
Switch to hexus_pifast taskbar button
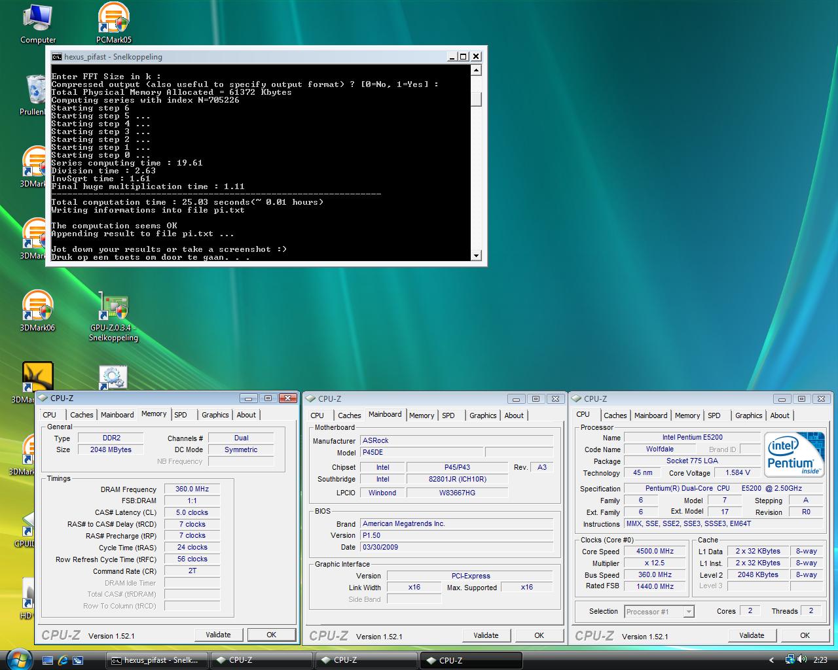pos(157,660)
